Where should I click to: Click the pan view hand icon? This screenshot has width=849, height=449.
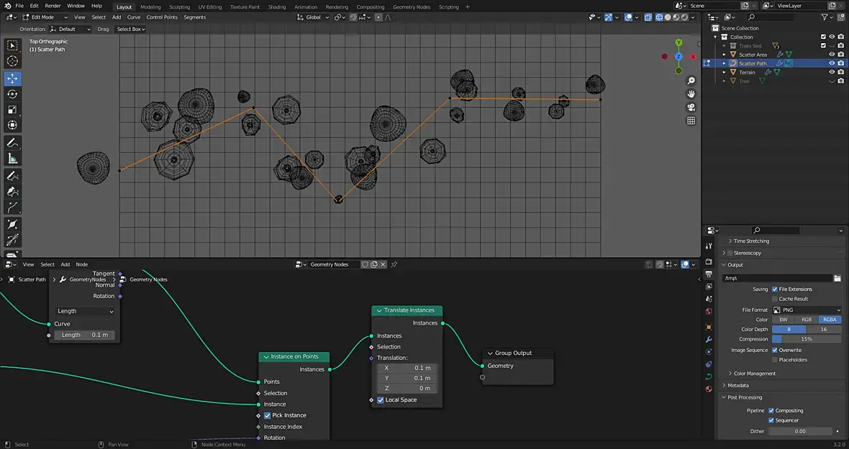pos(691,94)
